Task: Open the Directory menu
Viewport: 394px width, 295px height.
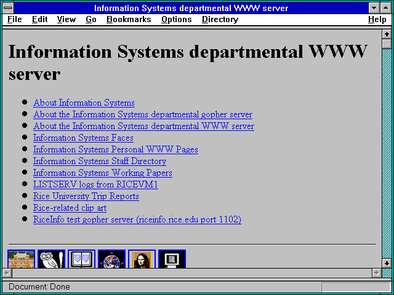Action: click(220, 20)
